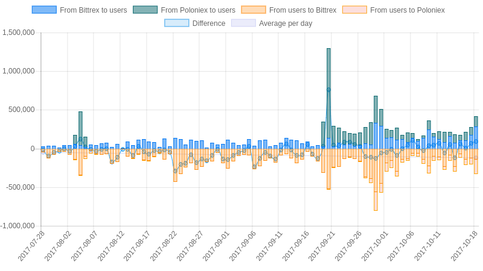Click the light blue Difference swatch
This screenshot has width=483, height=271.
pos(177,23)
